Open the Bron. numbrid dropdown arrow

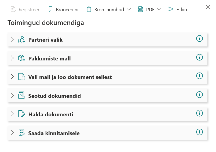(x=129, y=9)
